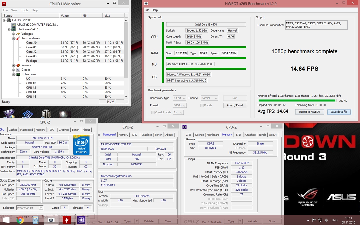Click the purple CPU-Z title icon in the Memory window

click(184, 127)
